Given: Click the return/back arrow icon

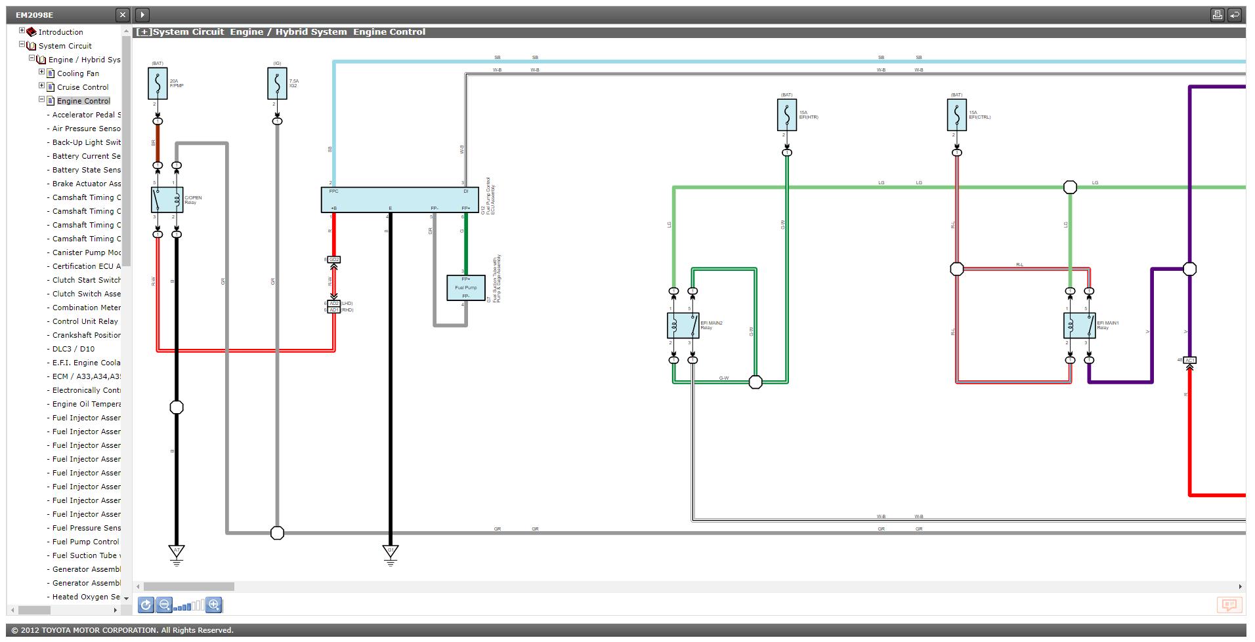Looking at the screenshot, I should tap(1235, 14).
